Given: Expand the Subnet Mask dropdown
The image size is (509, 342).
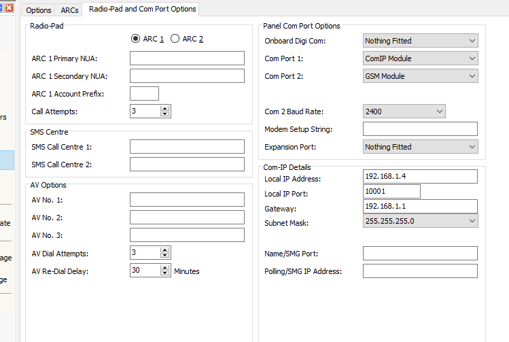Looking at the screenshot, I should coord(421,221).
